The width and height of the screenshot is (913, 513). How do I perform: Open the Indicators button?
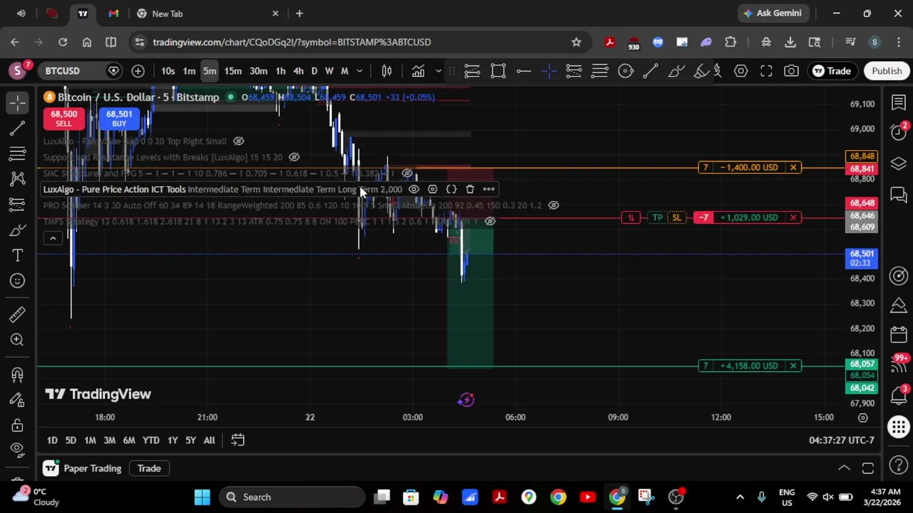(418, 71)
